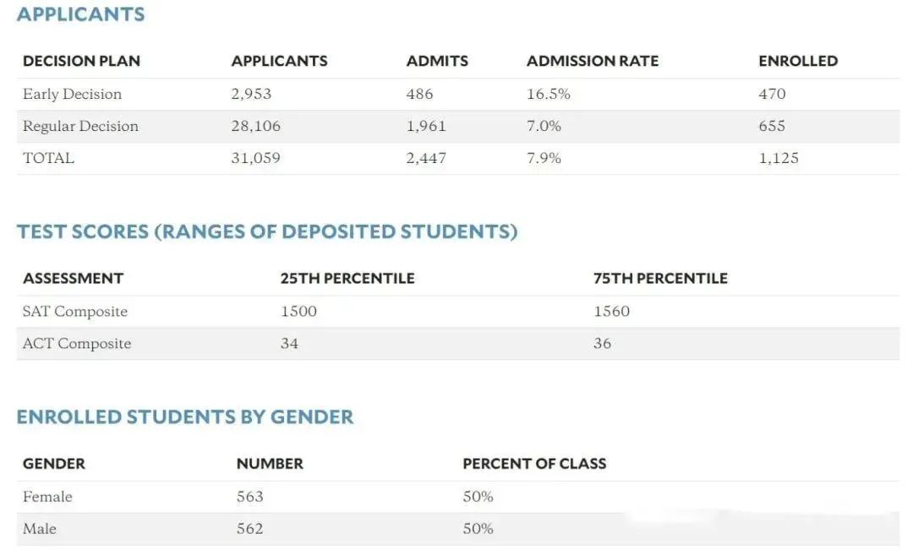Click the ENROLLED column header
The height and width of the screenshot is (550, 913).
798,61
